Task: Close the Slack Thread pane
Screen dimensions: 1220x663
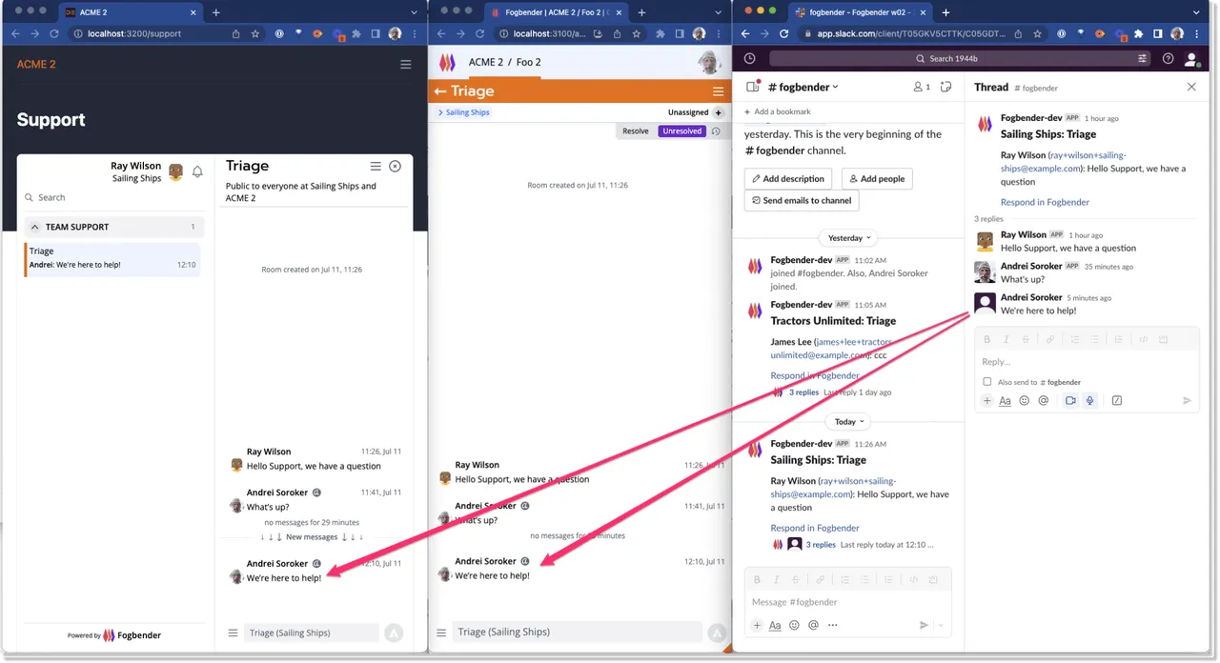Action: (x=1191, y=87)
